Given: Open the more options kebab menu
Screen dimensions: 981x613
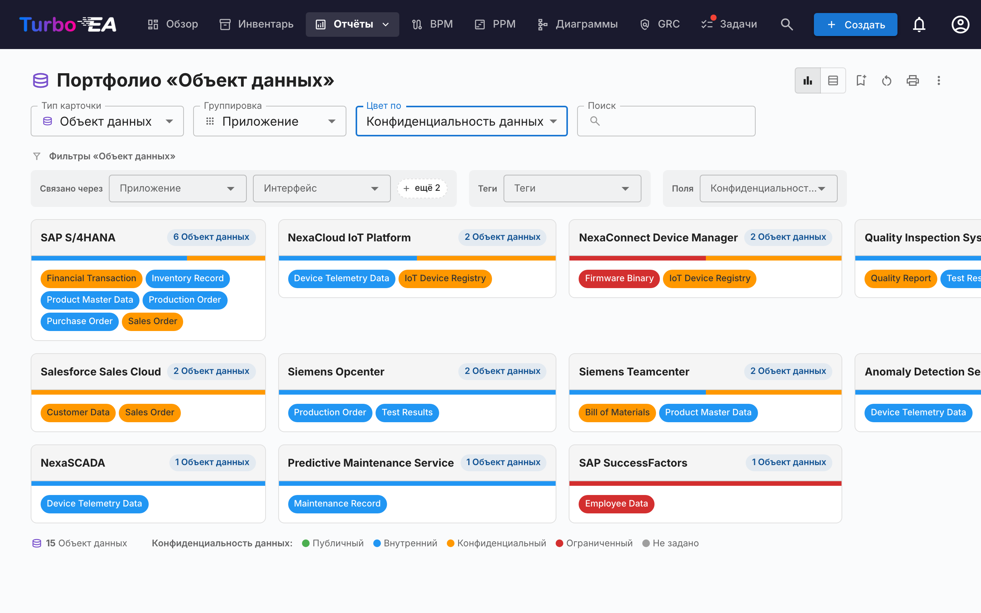Looking at the screenshot, I should click(x=939, y=80).
